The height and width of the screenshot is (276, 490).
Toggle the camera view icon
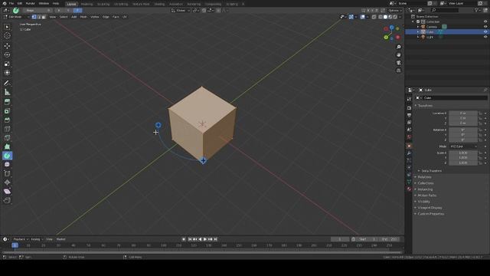point(398,63)
